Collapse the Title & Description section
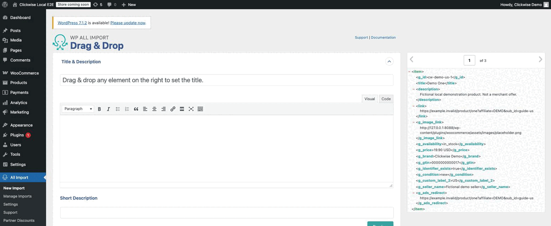551x226 pixels. pos(389,62)
